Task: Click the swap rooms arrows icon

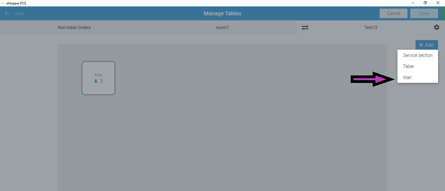Action: (x=305, y=28)
